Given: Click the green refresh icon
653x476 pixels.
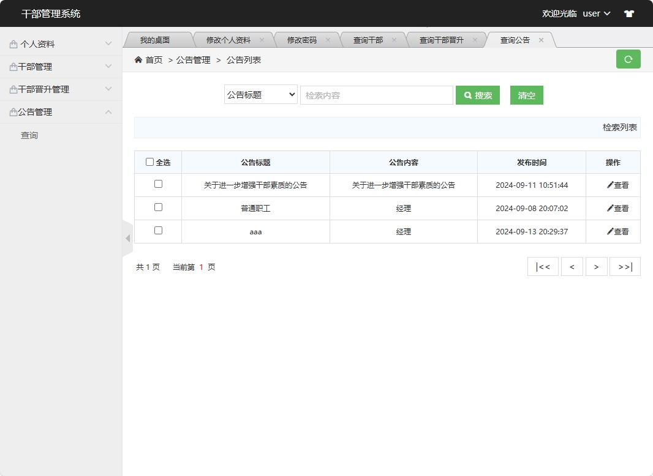Looking at the screenshot, I should [x=628, y=59].
